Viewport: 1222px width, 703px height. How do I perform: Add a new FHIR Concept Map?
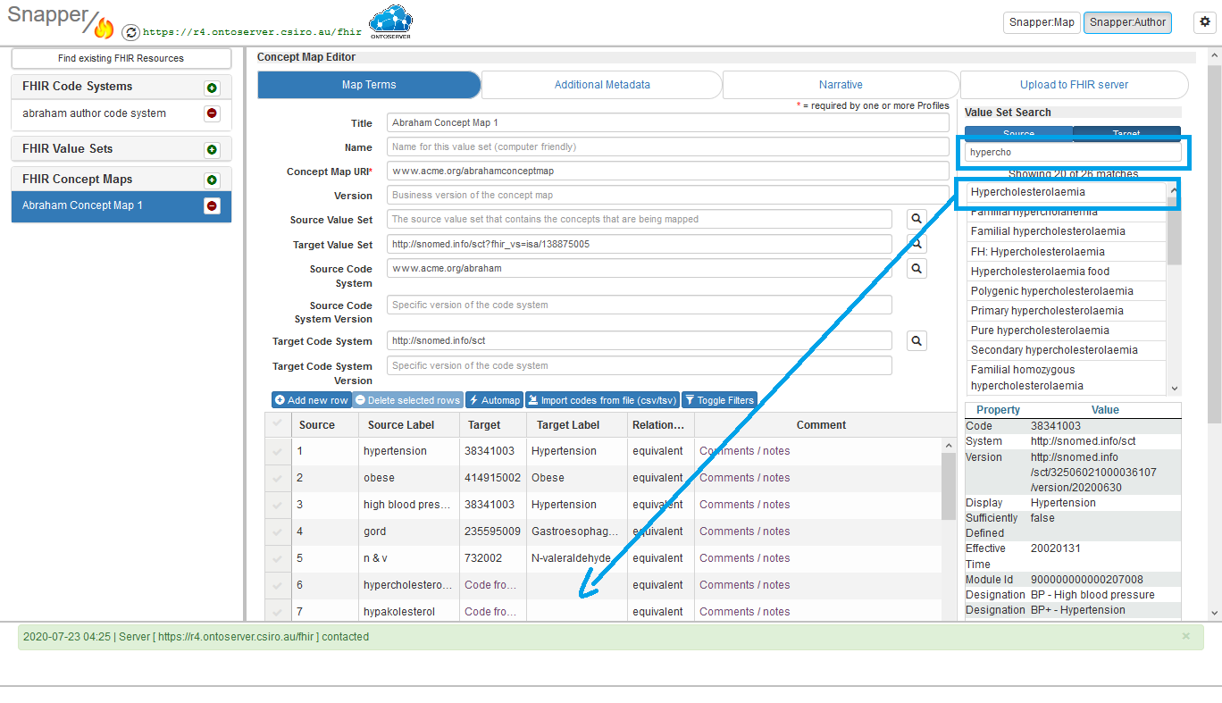pyautogui.click(x=212, y=180)
